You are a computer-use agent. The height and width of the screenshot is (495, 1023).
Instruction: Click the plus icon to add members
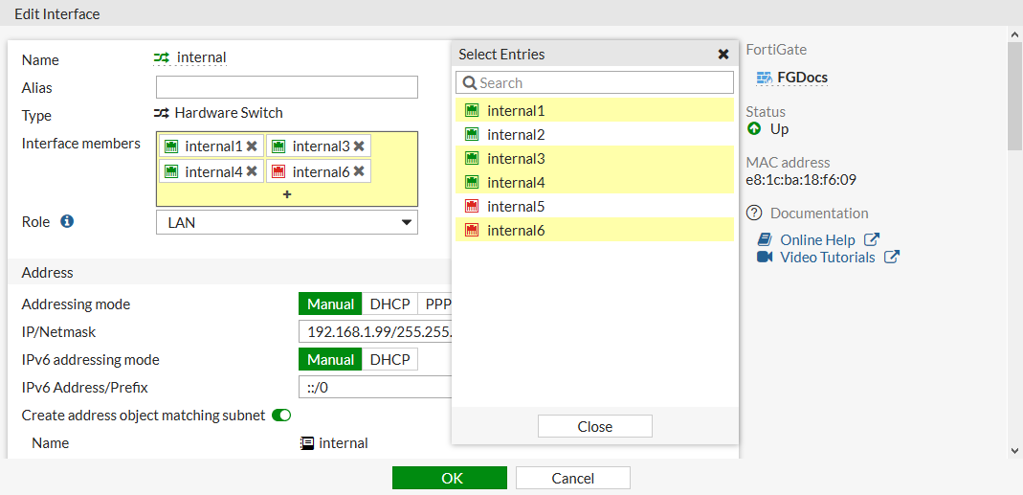click(x=287, y=194)
